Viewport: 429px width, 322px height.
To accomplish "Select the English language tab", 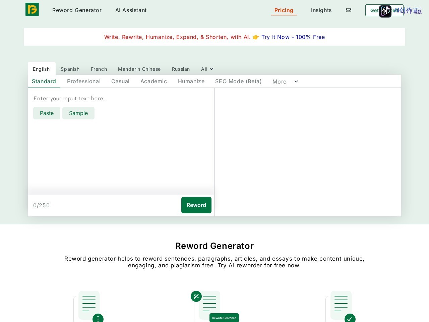I will point(41,69).
